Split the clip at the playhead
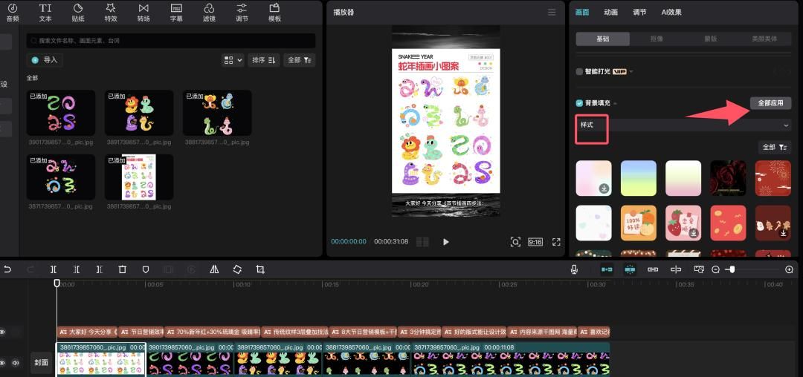Image resolution: width=803 pixels, height=377 pixels. 54,269
